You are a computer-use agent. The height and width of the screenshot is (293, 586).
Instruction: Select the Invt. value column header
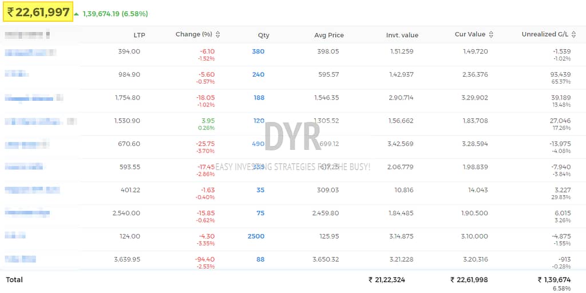[x=402, y=35]
